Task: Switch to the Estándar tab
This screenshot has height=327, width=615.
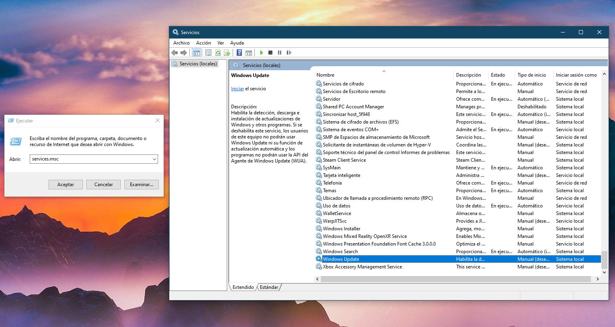Action: 269,287
